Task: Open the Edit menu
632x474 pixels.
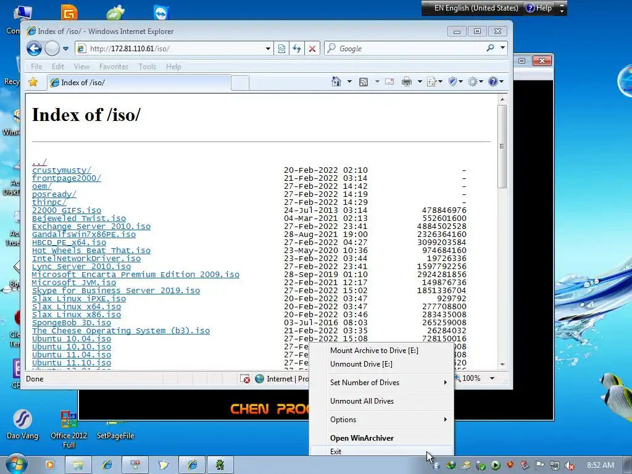Action: pos(57,67)
